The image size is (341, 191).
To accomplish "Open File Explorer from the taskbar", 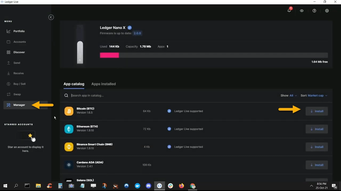I will tap(38, 186).
